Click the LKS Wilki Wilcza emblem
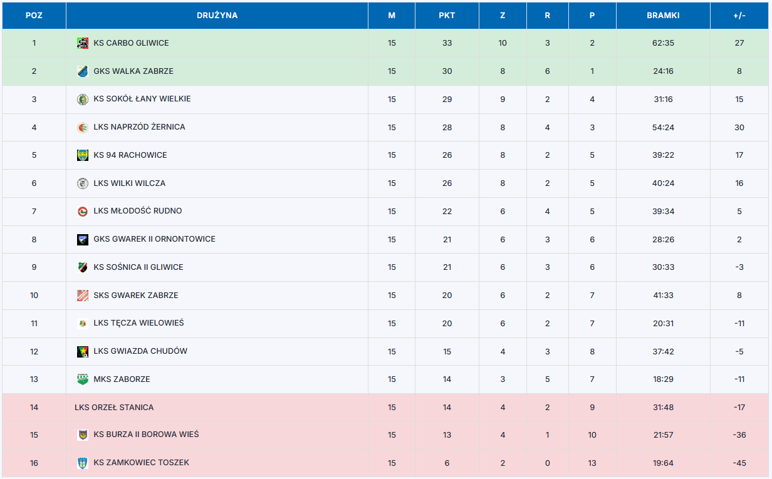Screen dimensions: 772x479 83,183
